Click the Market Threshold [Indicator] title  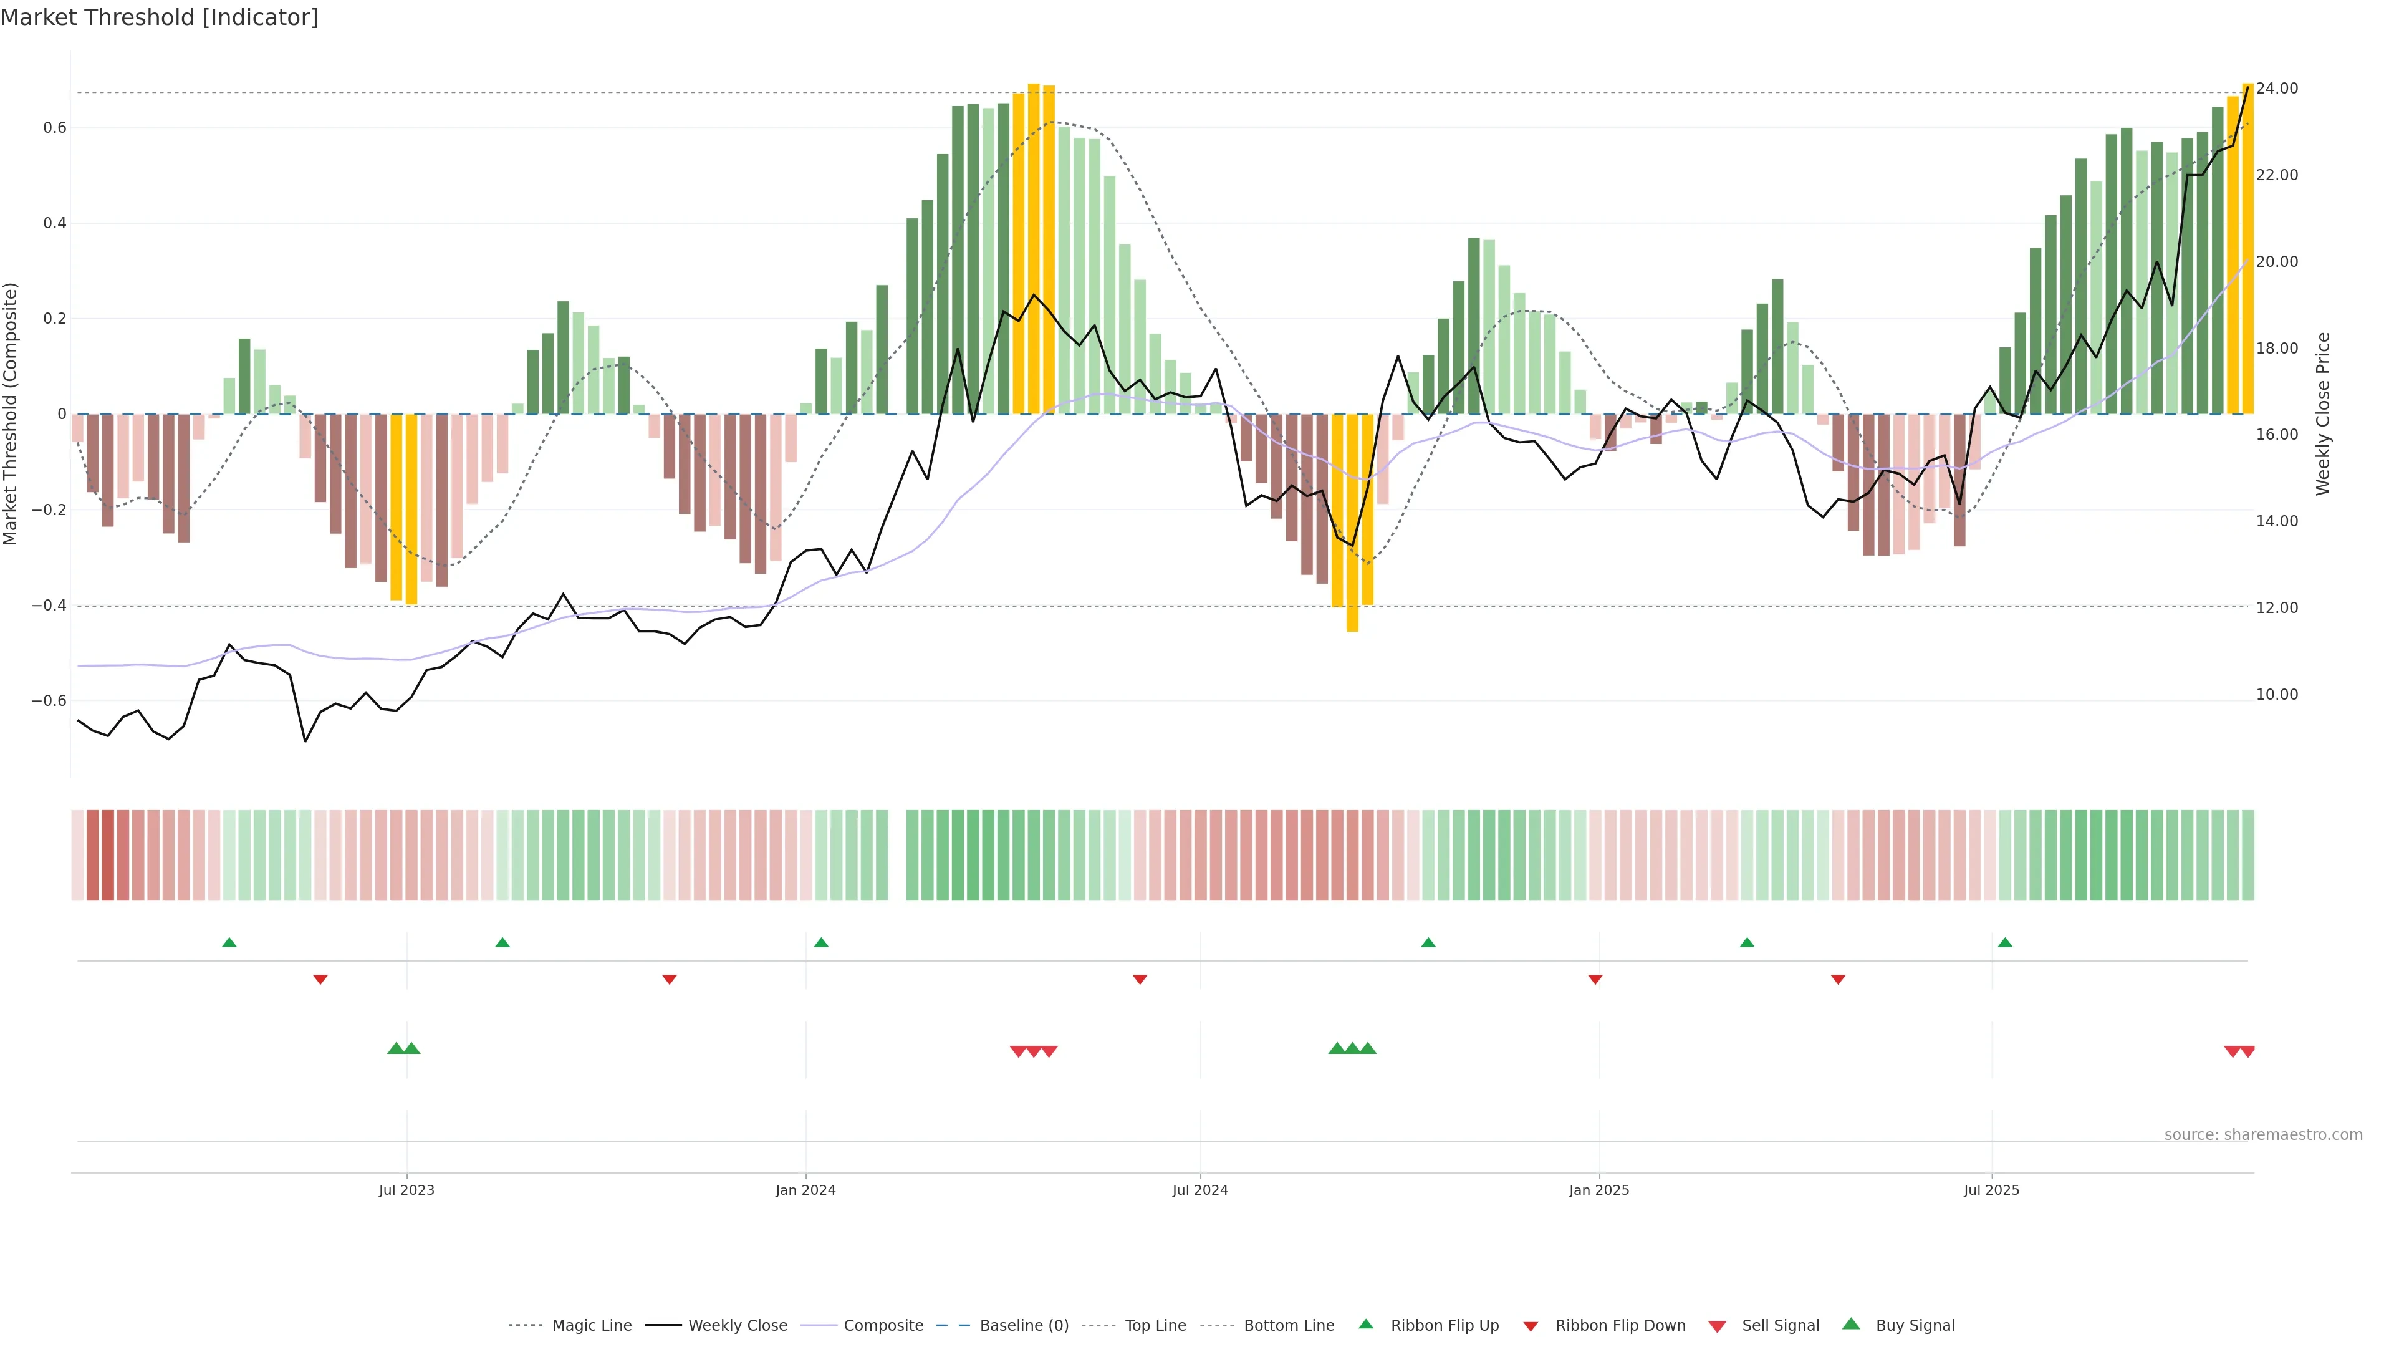tap(159, 17)
